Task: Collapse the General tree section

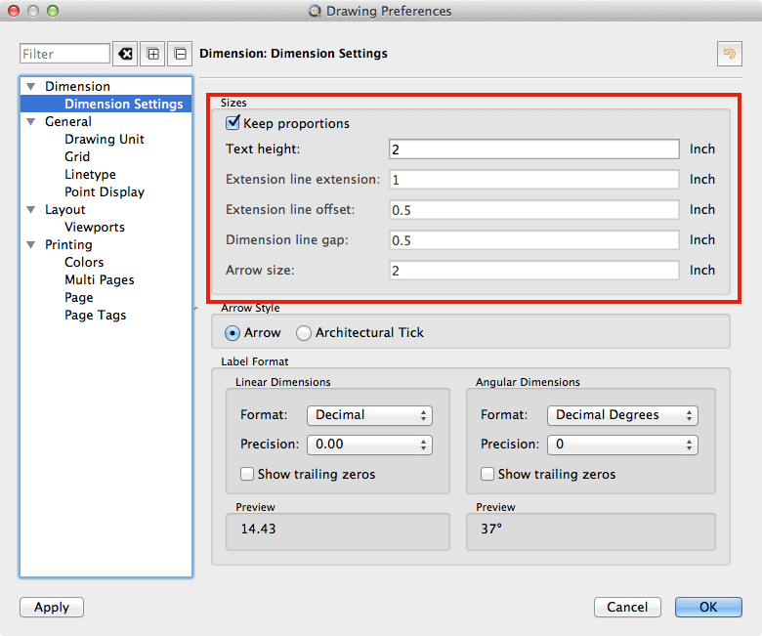Action: click(31, 122)
